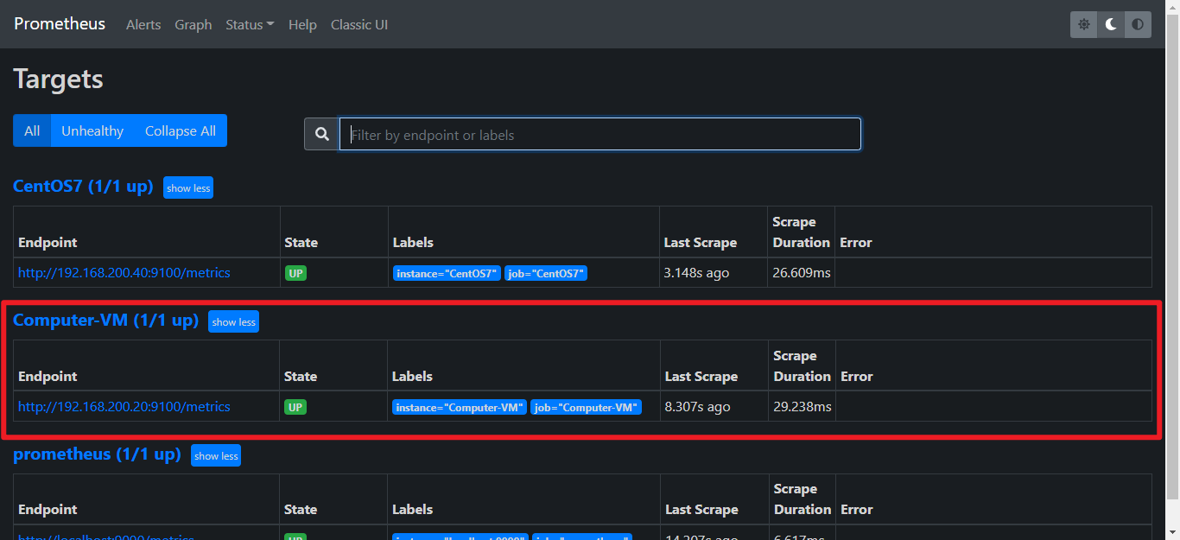Open the Graph page
Viewport: 1180px width, 540px height.
click(x=193, y=25)
